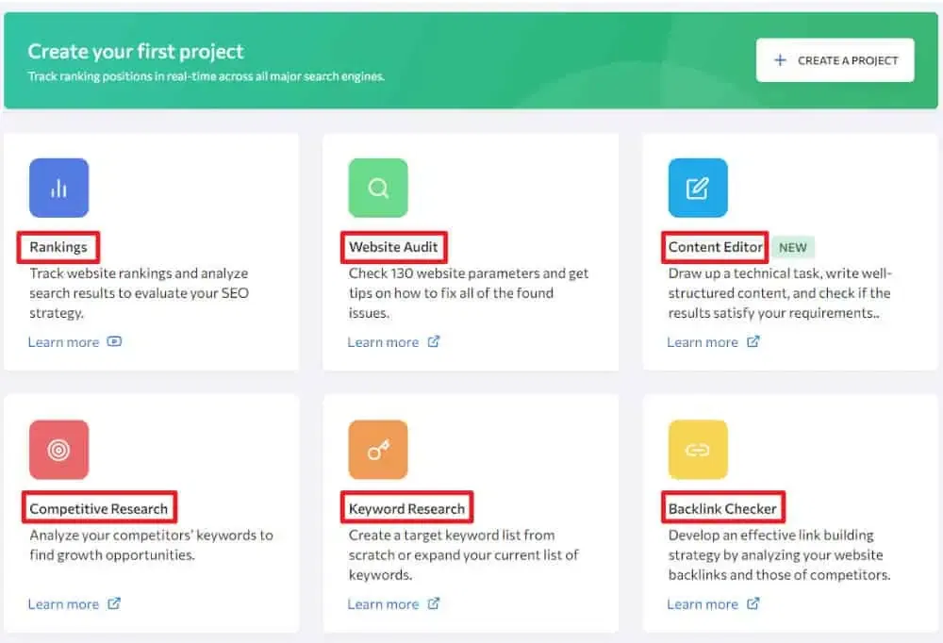
Task: Open the Competitive Research title
Action: click(98, 509)
